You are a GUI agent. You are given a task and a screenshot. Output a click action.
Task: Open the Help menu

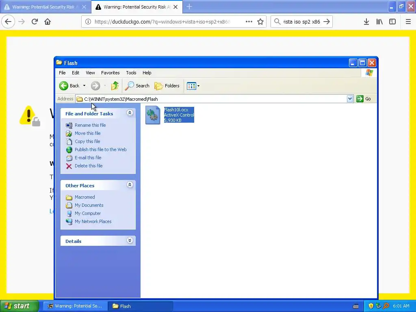147,73
